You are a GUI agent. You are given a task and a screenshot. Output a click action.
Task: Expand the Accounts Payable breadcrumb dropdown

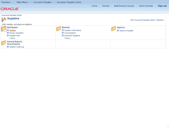click(53, 2)
